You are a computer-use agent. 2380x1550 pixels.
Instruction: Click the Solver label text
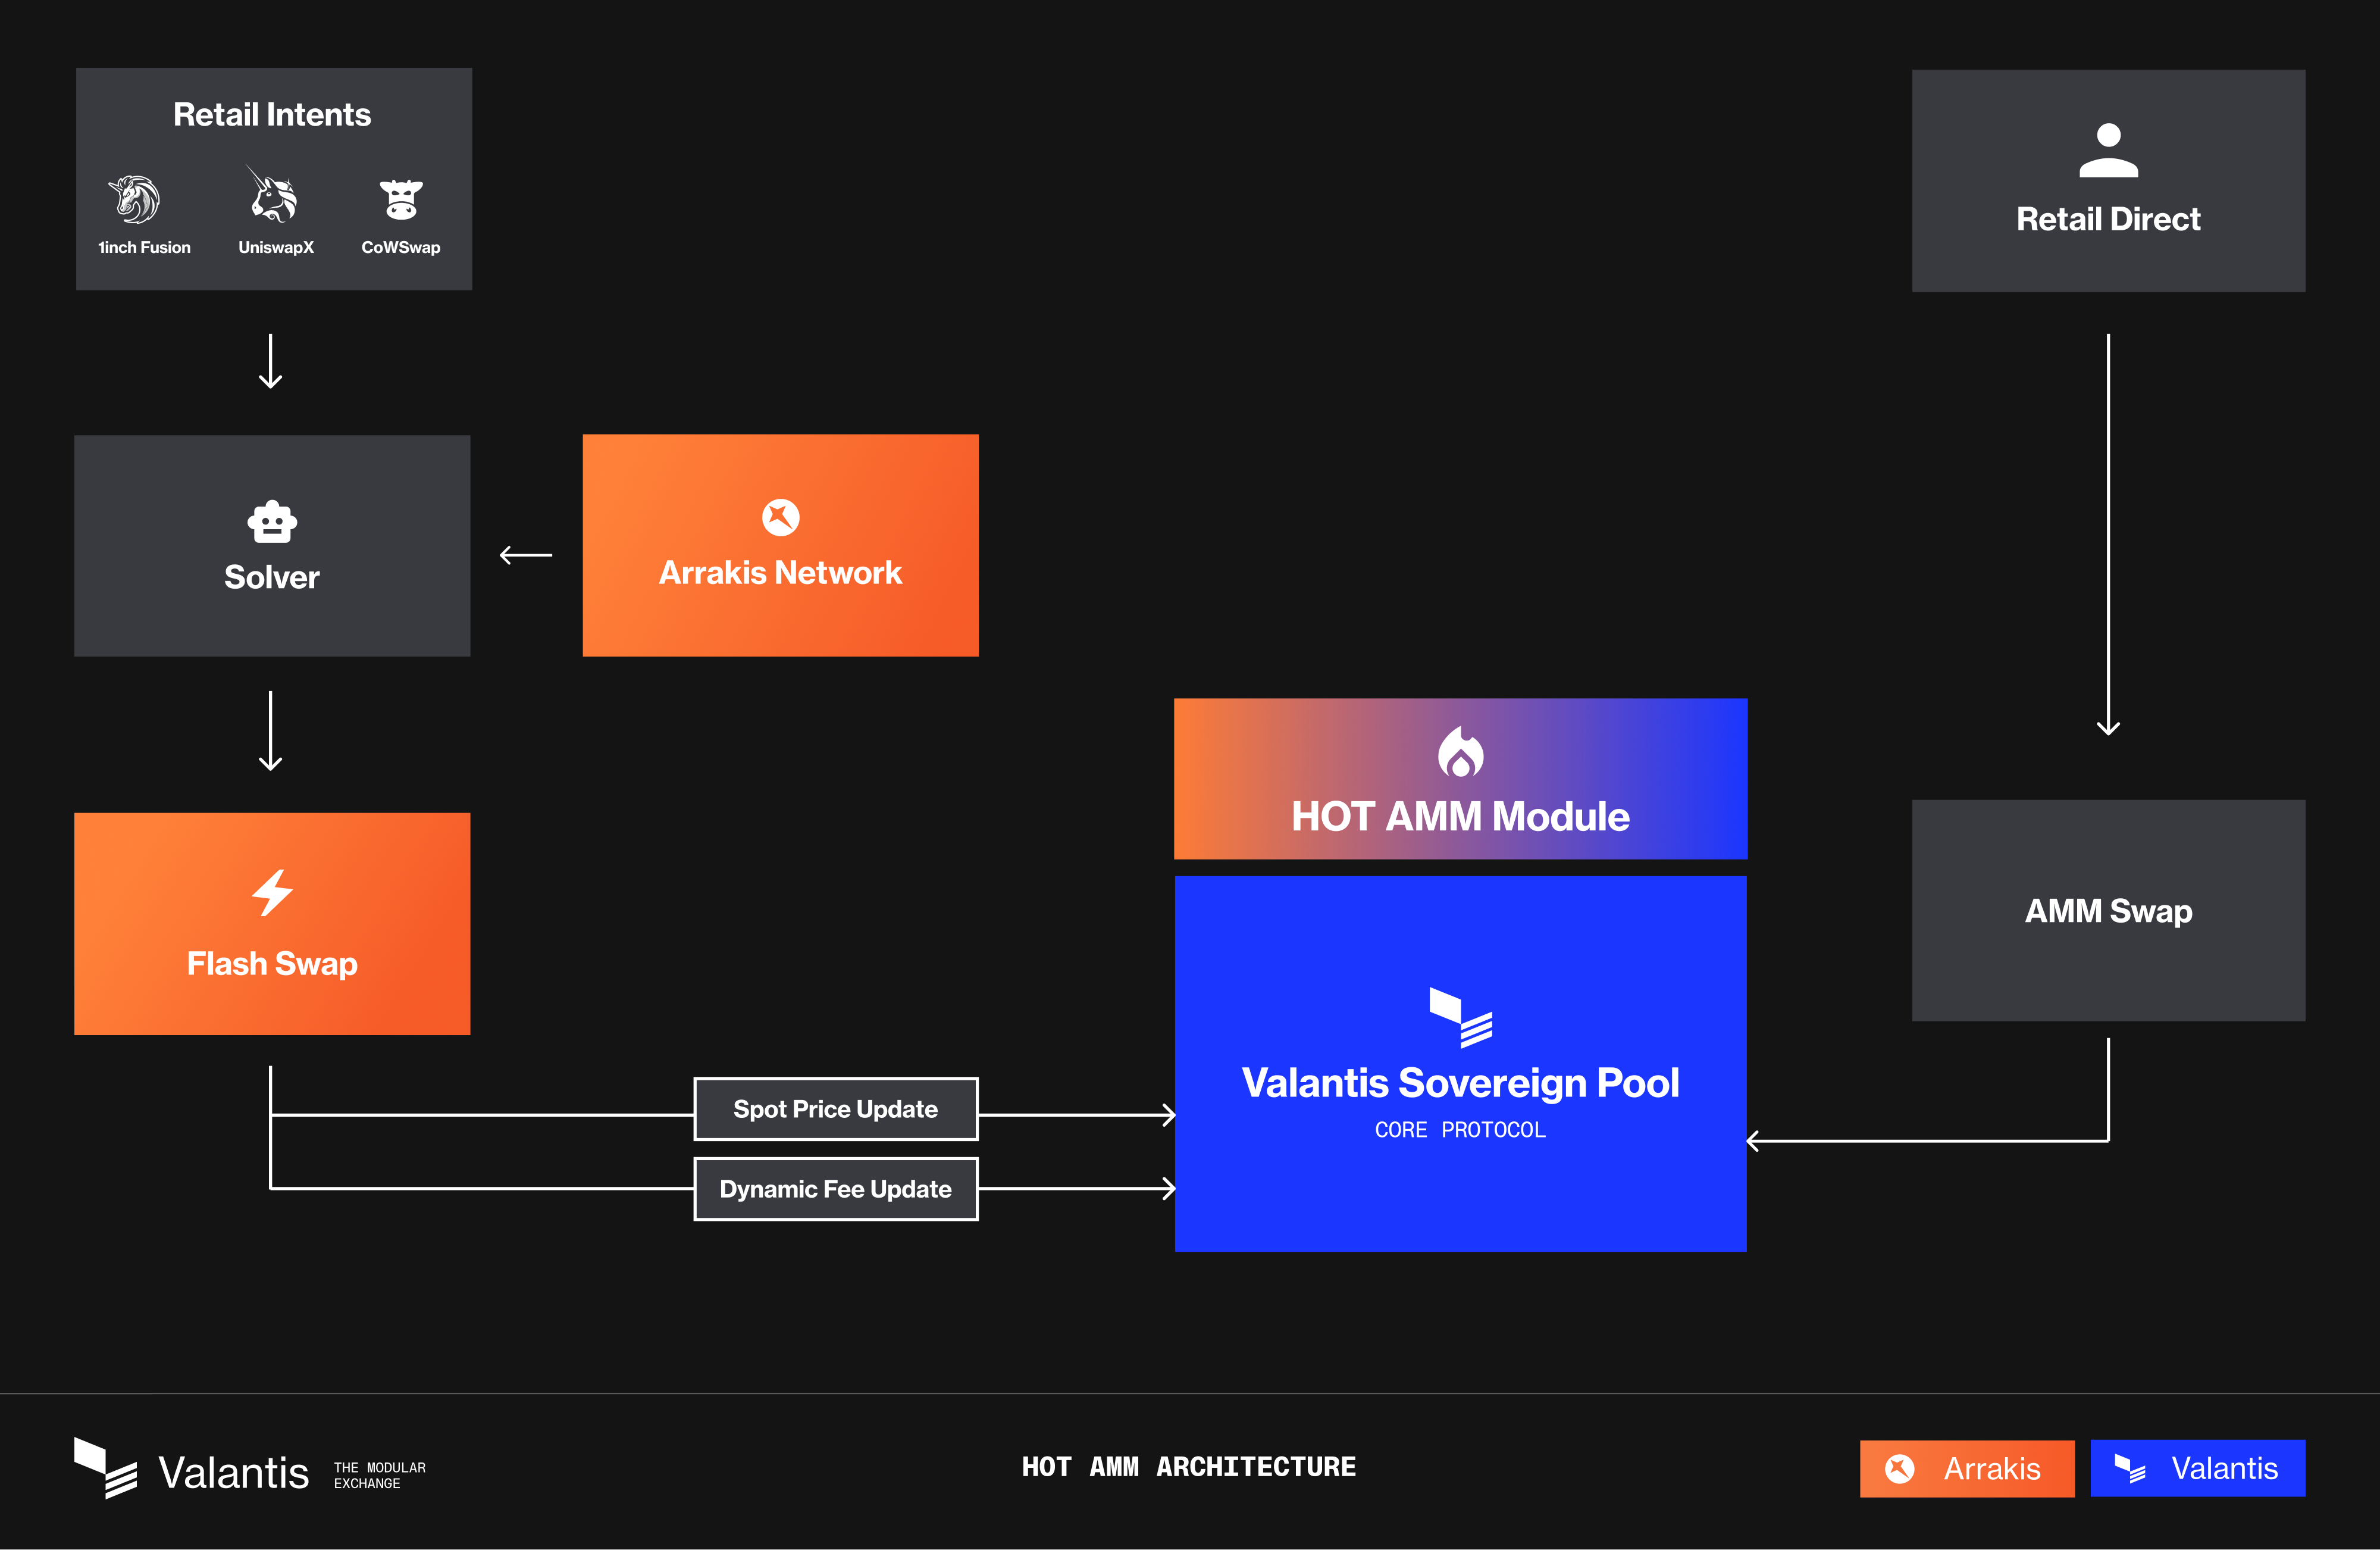point(272,577)
